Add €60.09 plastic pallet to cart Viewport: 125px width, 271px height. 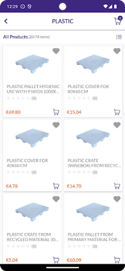coord(117,260)
